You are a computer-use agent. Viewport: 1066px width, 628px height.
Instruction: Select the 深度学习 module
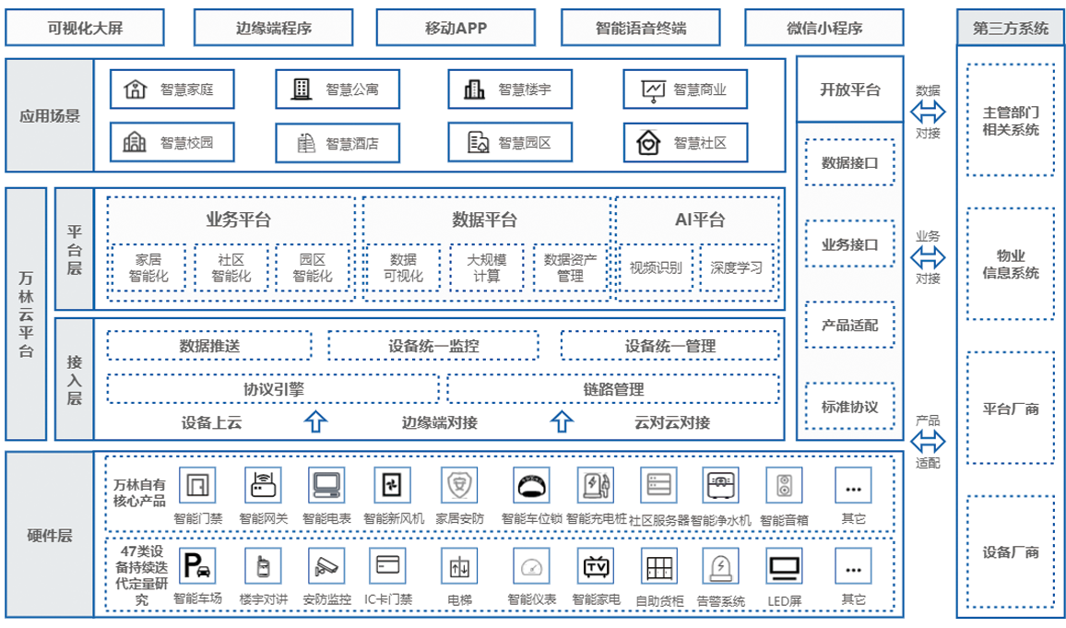(x=736, y=267)
